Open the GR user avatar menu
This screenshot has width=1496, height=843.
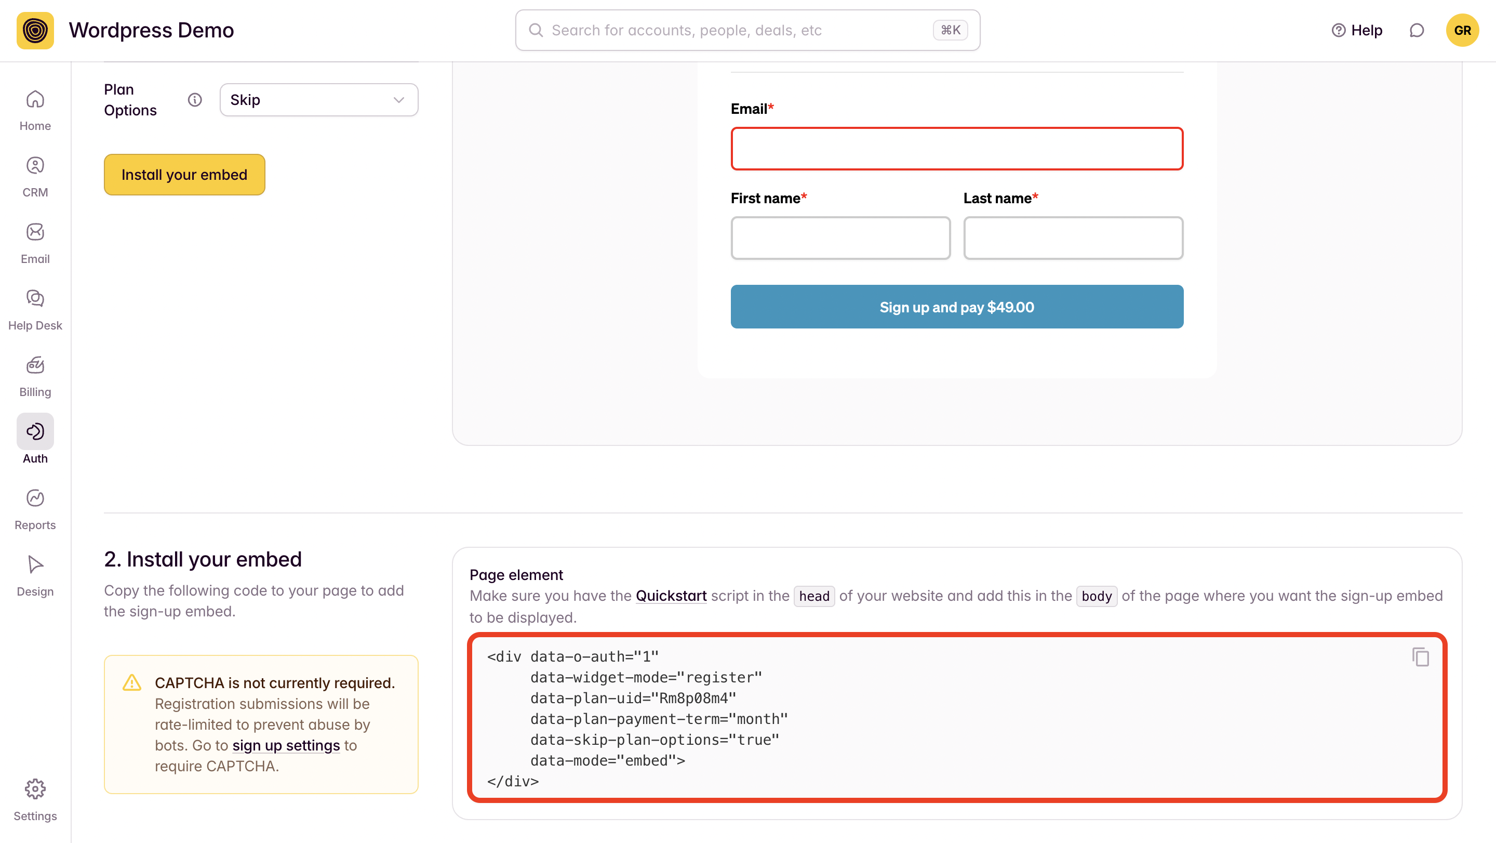point(1462,30)
